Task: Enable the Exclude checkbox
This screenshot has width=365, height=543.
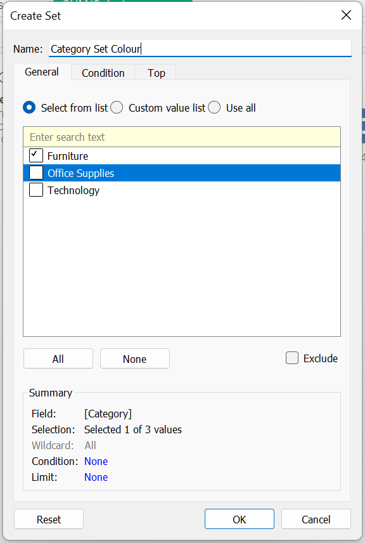Action: click(292, 358)
